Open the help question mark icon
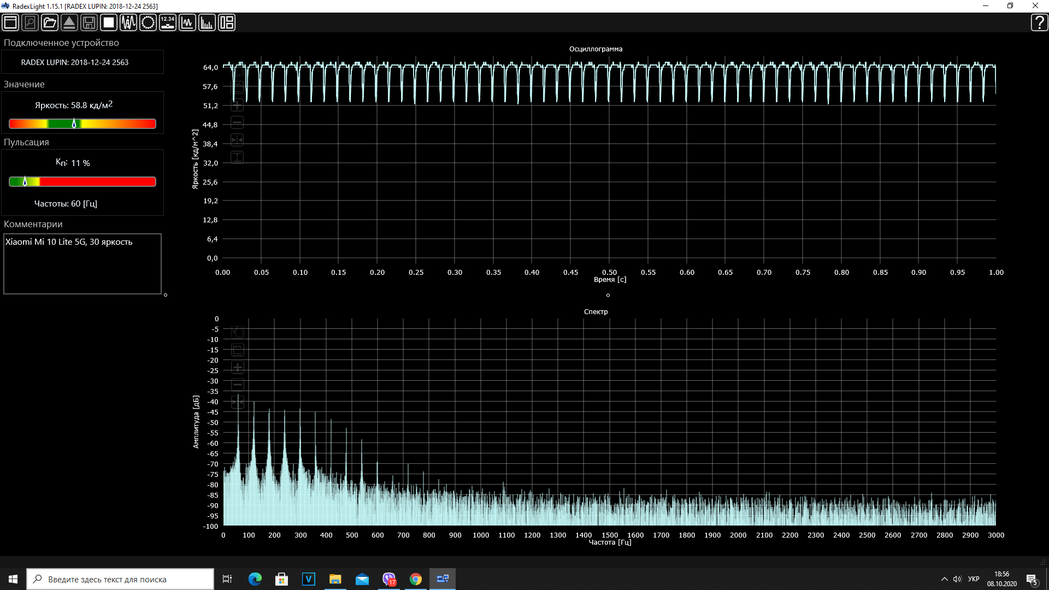The image size is (1049, 590). (1039, 22)
